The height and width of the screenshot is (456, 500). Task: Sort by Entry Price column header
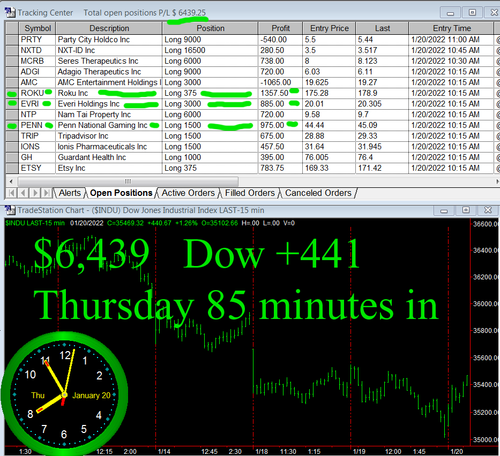329,28
